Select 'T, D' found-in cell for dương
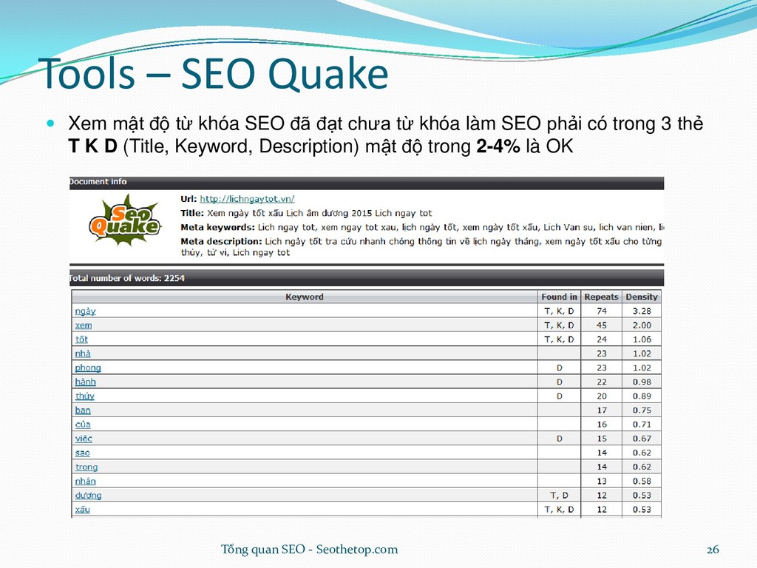The width and height of the screenshot is (757, 568). [x=559, y=495]
